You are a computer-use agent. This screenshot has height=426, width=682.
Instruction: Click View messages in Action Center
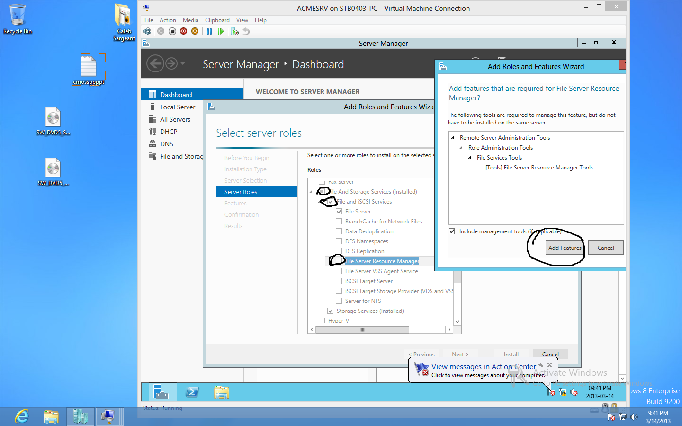point(484,367)
